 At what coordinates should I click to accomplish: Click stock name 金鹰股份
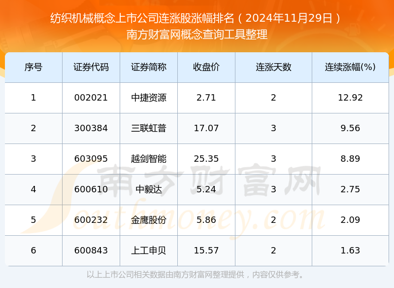[149, 220]
